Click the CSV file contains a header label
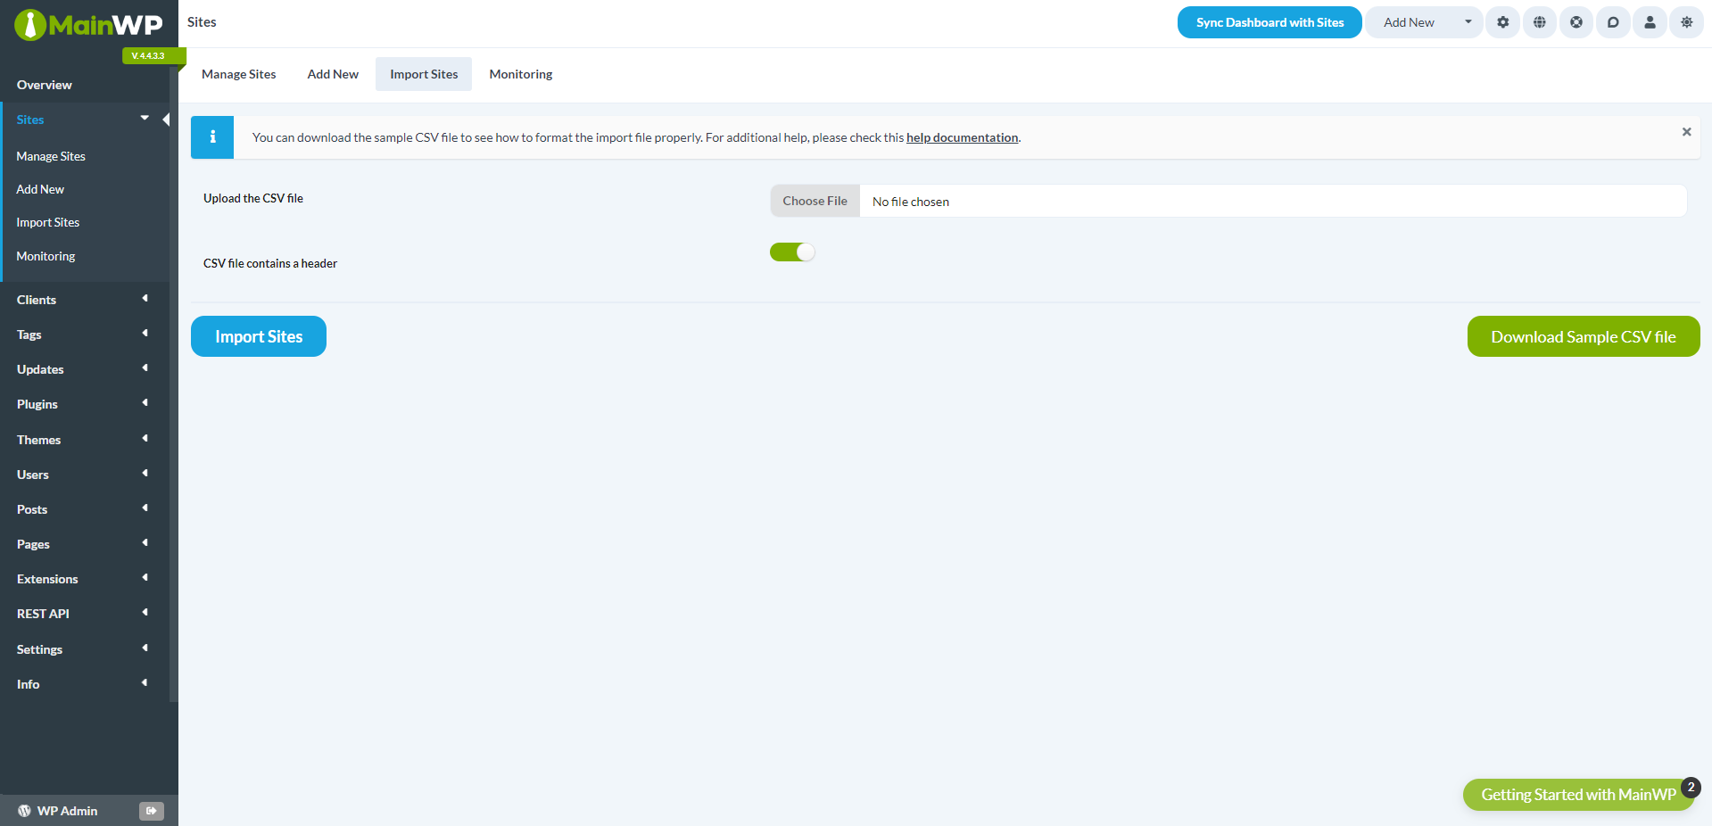This screenshot has width=1712, height=826. pos(270,263)
